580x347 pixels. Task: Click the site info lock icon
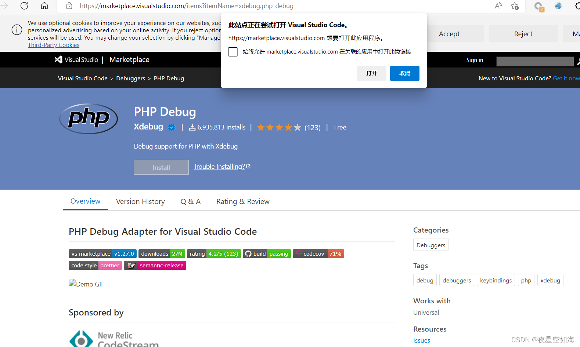click(x=69, y=6)
